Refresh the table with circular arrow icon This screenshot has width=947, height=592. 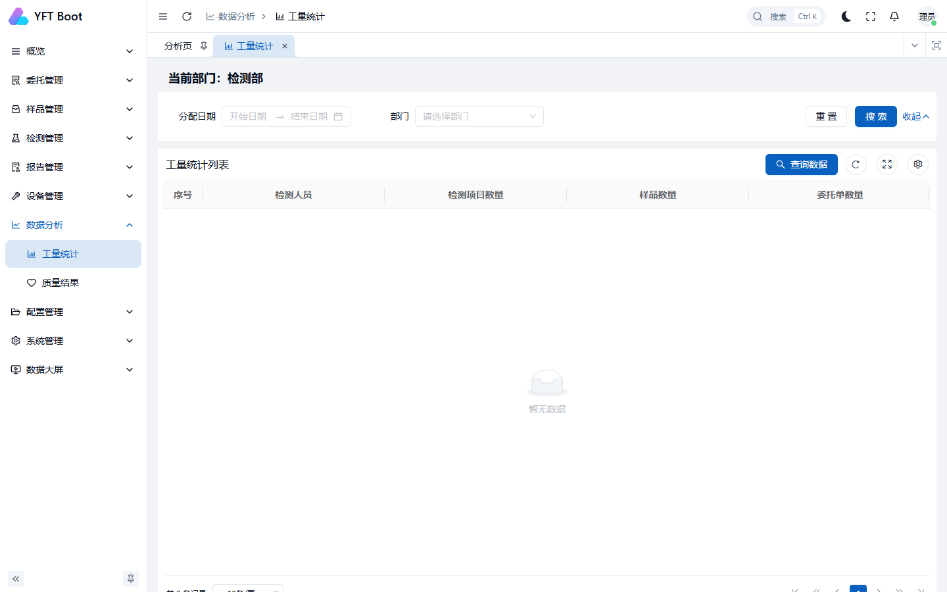pos(856,164)
